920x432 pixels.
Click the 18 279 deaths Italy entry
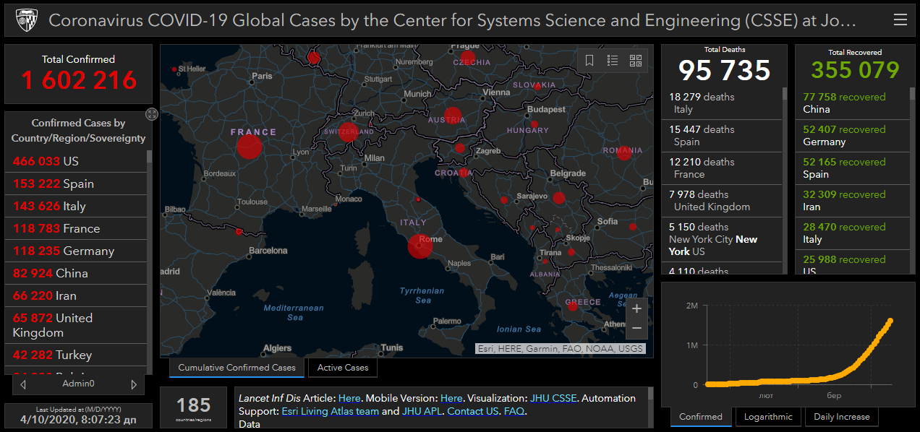722,103
